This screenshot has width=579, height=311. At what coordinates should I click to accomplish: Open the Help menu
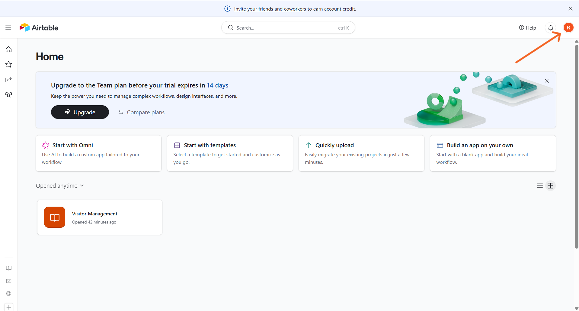[x=527, y=28]
